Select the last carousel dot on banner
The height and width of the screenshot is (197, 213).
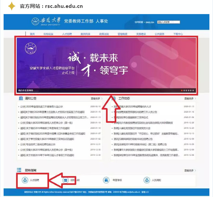[193, 90]
